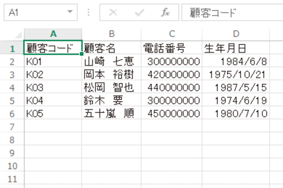Click the 顧客名 header cell

(x=111, y=48)
